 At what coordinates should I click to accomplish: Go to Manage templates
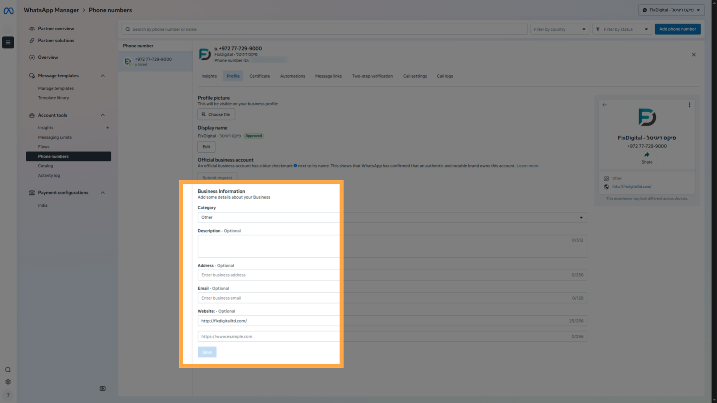pyautogui.click(x=56, y=89)
